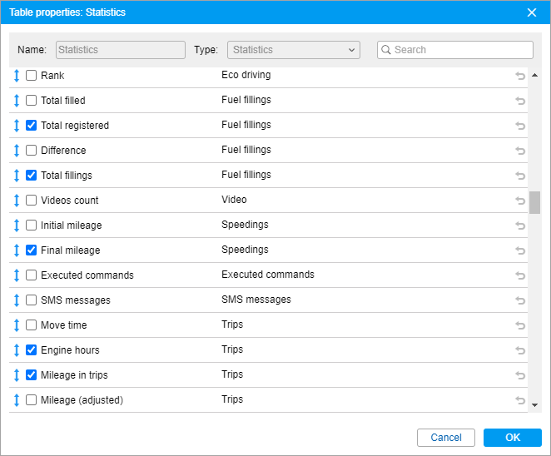The height and width of the screenshot is (456, 551).
Task: Click into the Search field
Action: (x=461, y=50)
